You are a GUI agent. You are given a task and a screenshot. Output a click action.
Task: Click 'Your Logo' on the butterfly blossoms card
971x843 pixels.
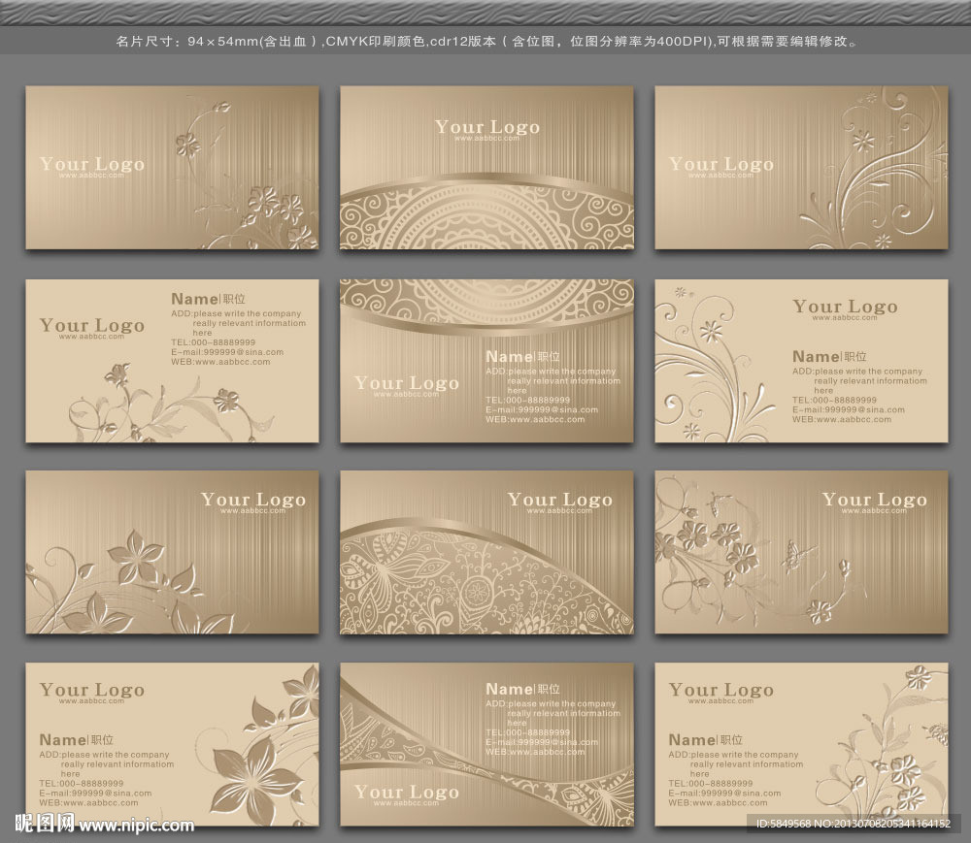[875, 500]
